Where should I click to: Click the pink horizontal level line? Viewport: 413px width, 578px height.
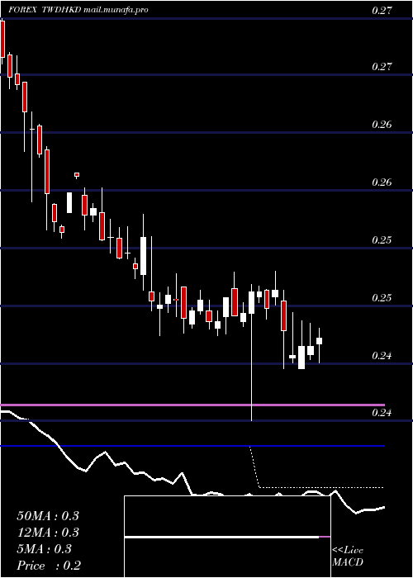pos(192,405)
